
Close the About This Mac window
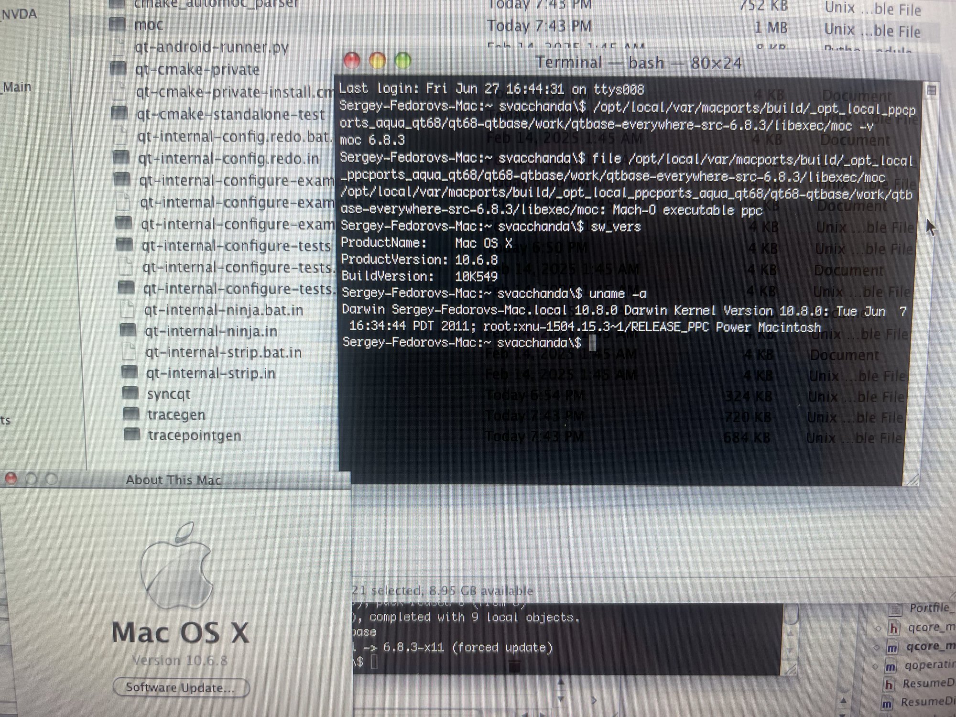[11, 479]
